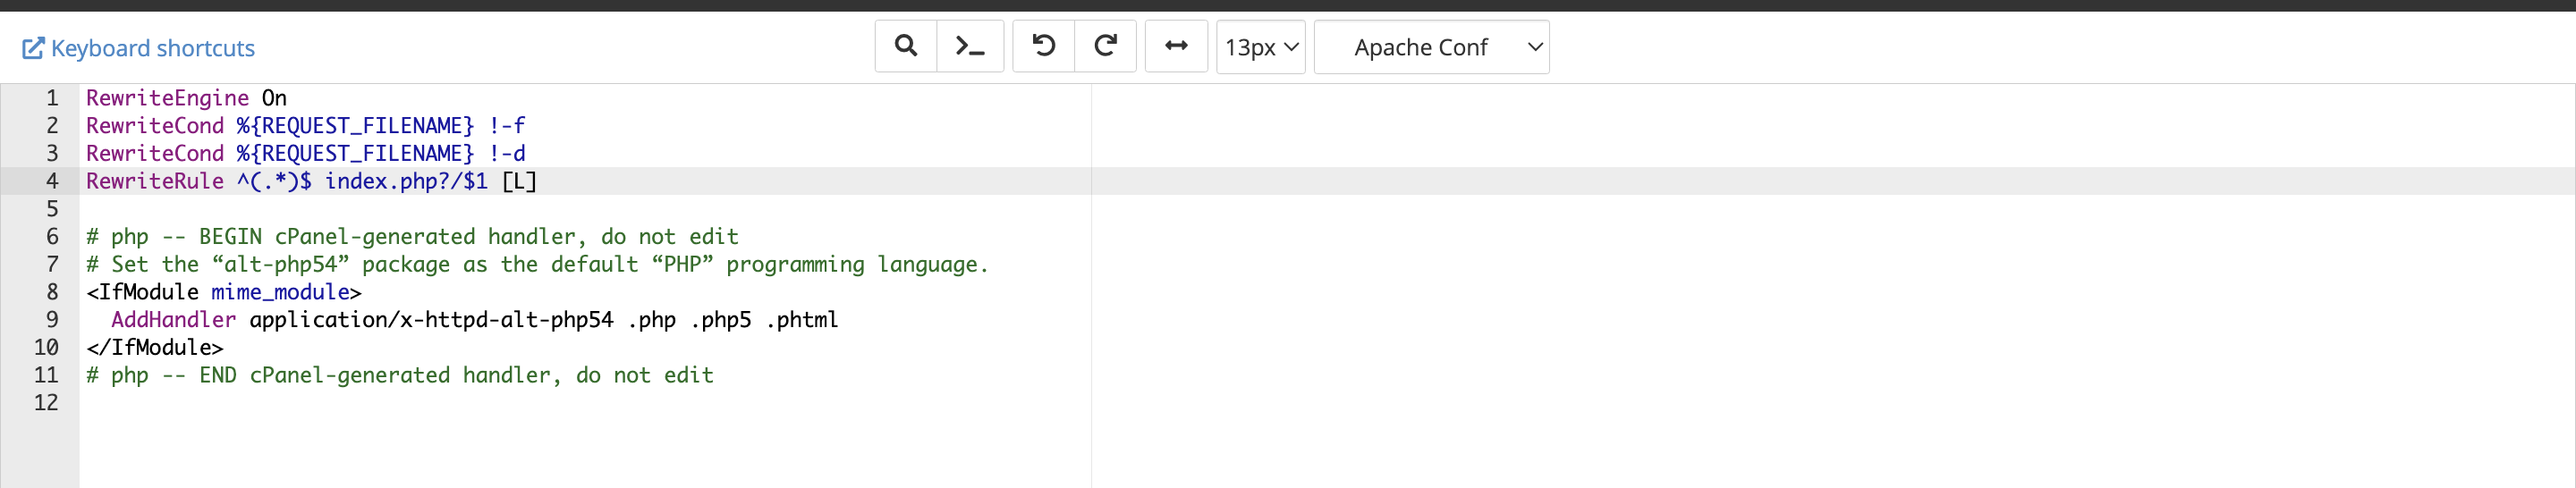Open the editor search tool
2576x488 pixels.
pos(905,47)
